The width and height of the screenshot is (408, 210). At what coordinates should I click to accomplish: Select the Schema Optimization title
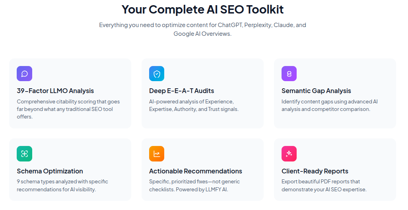(50, 171)
